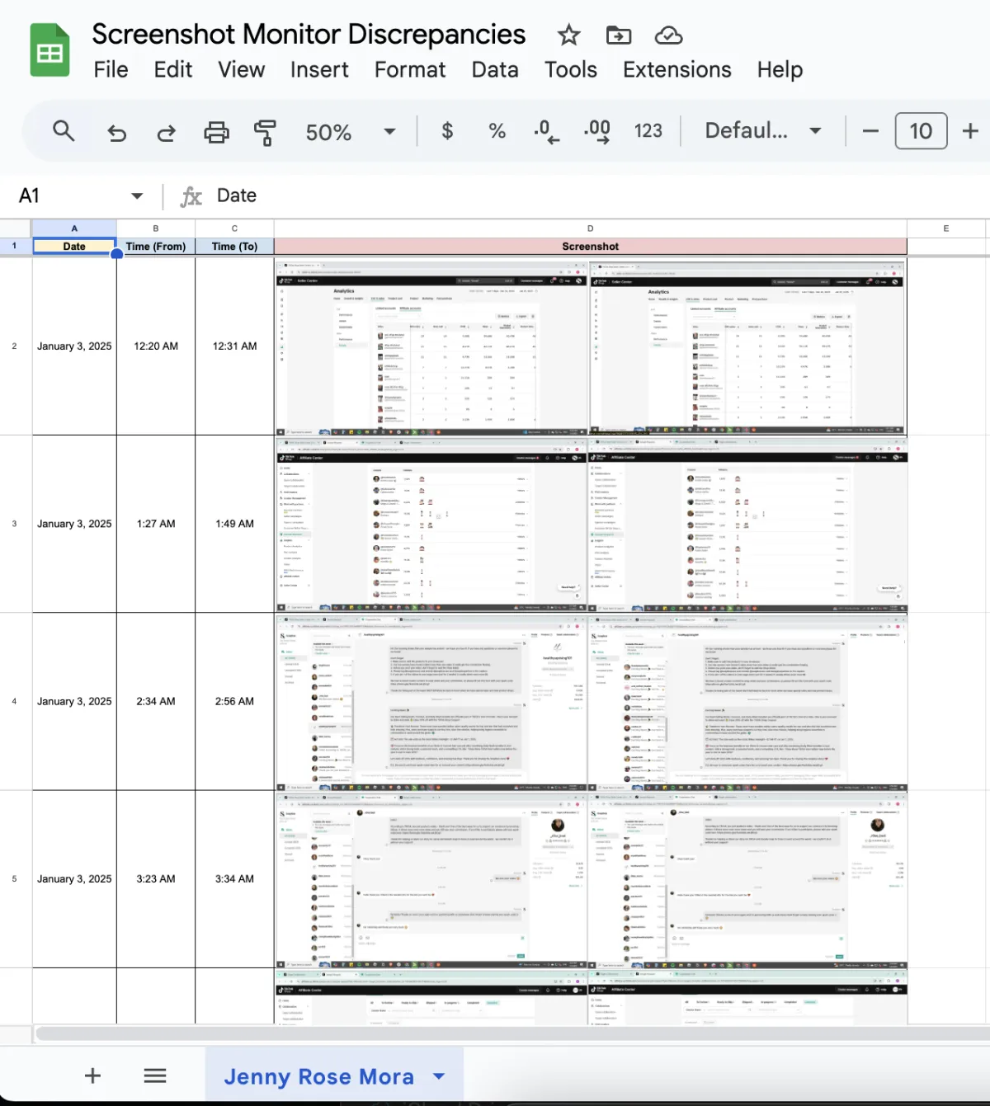Open the Google Sheets home icon
The image size is (990, 1106).
tap(49, 50)
